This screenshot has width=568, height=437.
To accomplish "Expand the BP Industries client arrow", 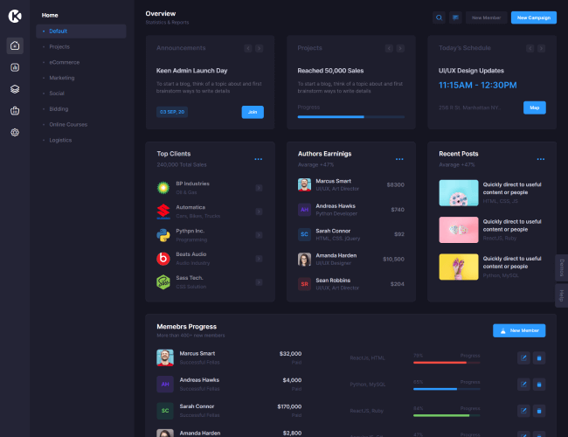I will (259, 187).
